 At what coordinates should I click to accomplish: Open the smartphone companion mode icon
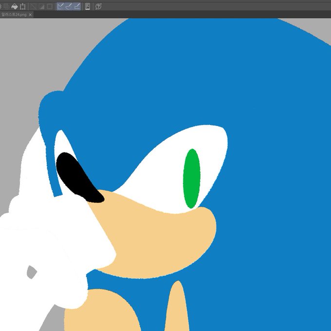(88, 6)
